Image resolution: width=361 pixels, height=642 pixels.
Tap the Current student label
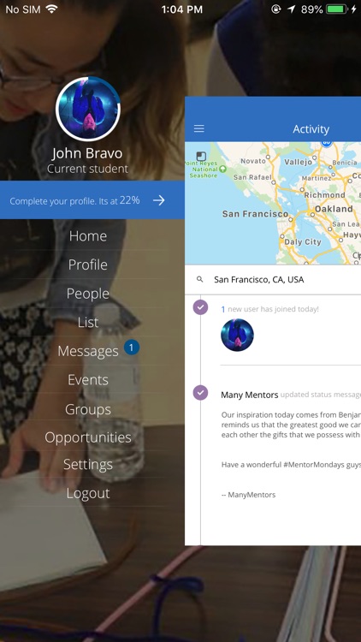[87, 169]
